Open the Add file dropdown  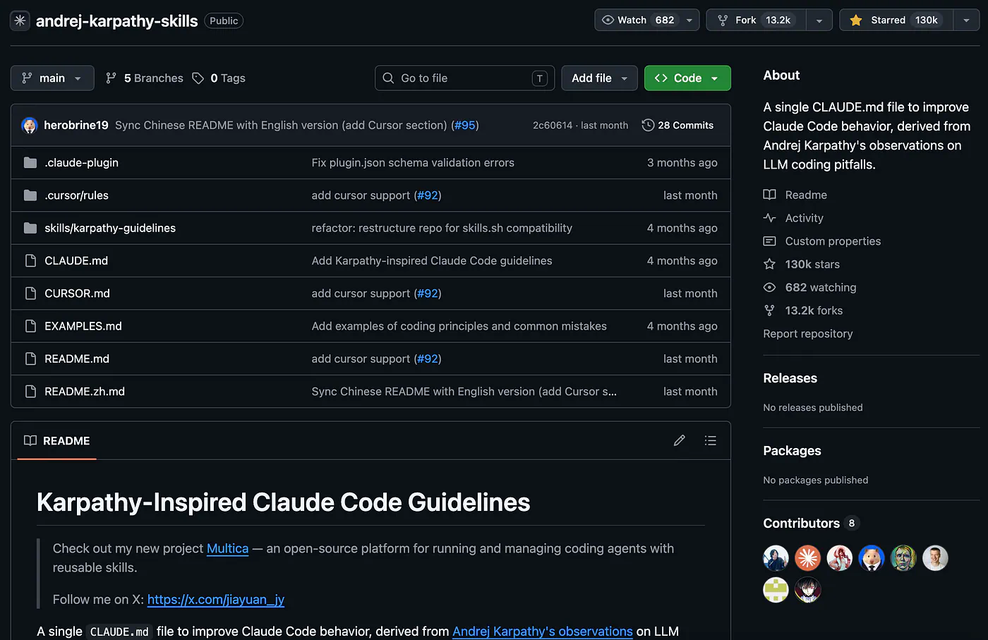coord(599,78)
